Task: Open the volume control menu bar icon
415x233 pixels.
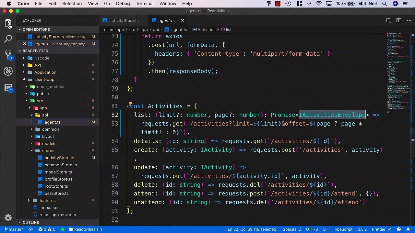Action: (362, 4)
